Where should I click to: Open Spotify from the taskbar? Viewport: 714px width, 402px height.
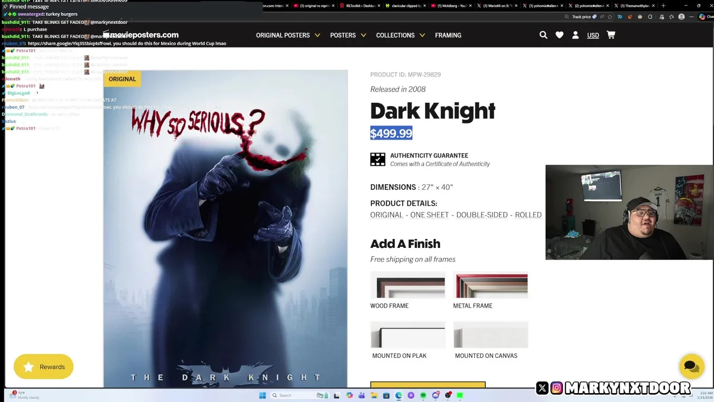click(423, 395)
